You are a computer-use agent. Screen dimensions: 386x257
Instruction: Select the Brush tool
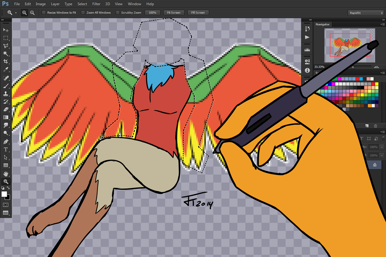pyautogui.click(x=6, y=86)
